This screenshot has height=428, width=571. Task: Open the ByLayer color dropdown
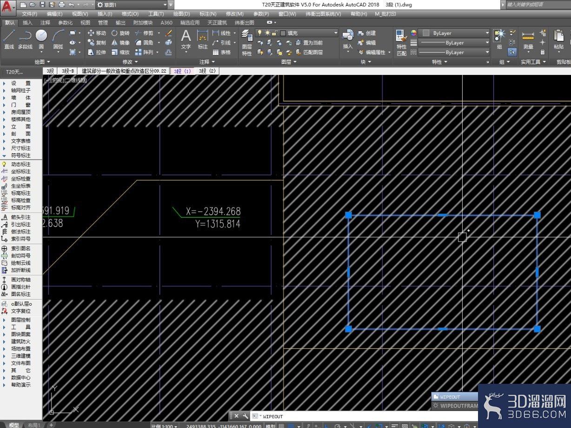(x=454, y=33)
